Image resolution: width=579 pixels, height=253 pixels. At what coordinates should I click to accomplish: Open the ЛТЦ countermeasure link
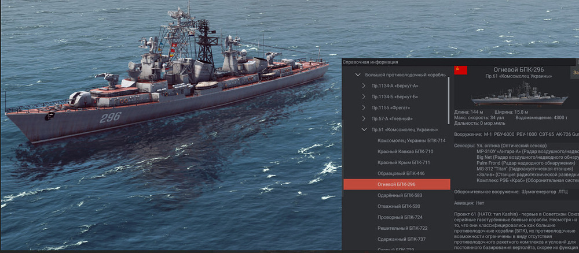tap(563, 192)
